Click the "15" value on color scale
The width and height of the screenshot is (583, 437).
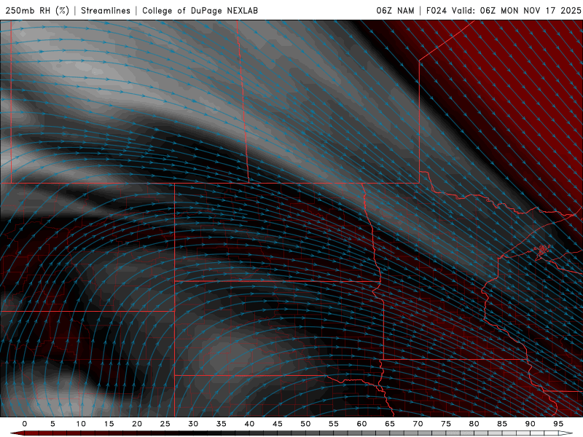[x=109, y=424]
